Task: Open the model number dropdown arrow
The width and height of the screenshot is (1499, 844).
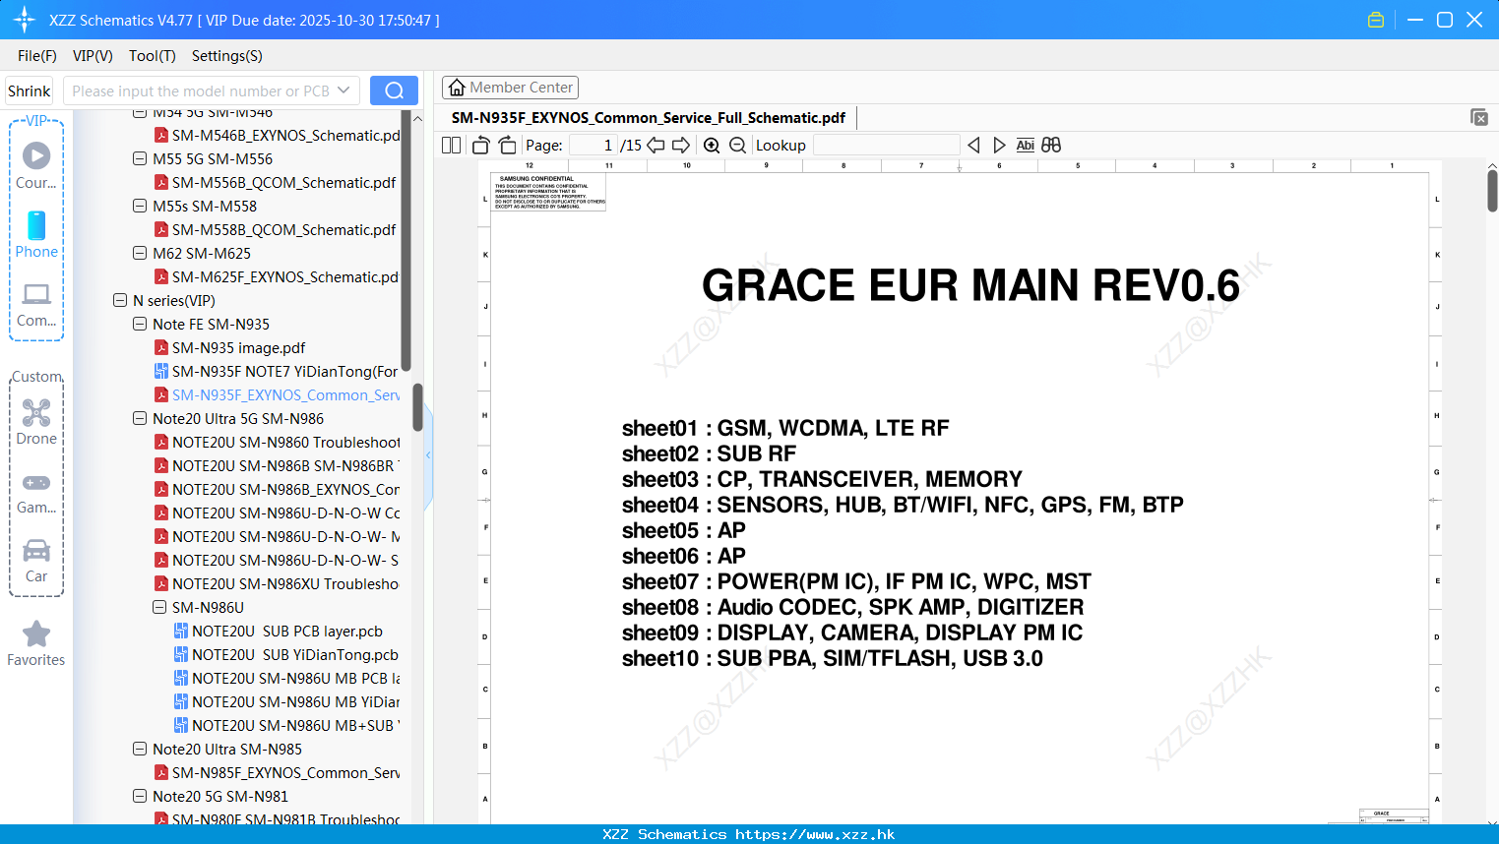Action: point(344,90)
